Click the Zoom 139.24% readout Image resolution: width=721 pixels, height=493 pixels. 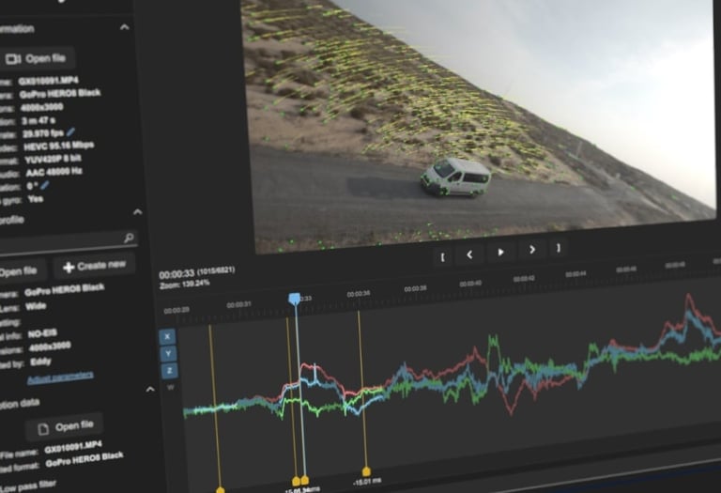tap(184, 285)
